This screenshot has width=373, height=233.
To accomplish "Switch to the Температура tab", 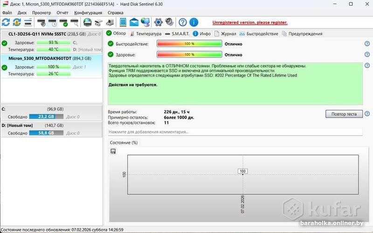I will coord(145,34).
